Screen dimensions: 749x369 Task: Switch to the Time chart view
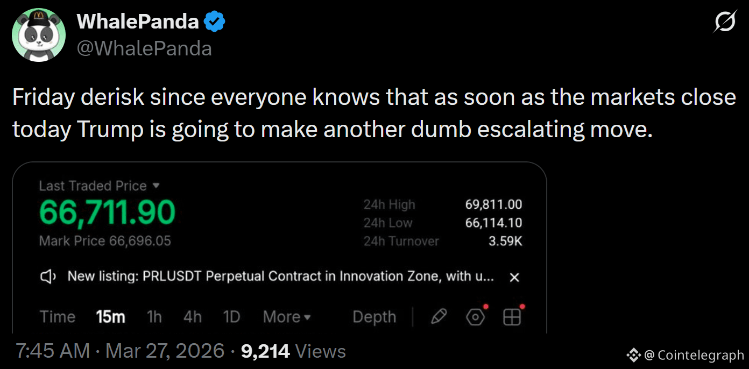pos(58,317)
